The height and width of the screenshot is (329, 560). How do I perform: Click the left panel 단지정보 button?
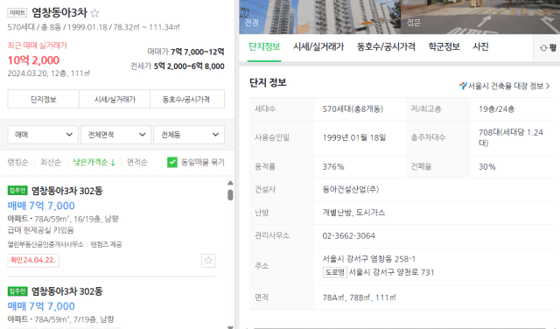(x=43, y=99)
